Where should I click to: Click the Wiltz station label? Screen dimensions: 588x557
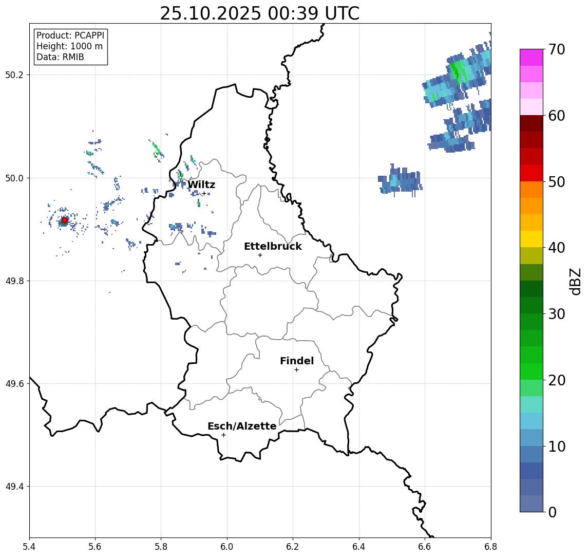pyautogui.click(x=201, y=184)
